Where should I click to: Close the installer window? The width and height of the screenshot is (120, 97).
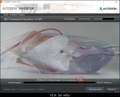[116, 2]
